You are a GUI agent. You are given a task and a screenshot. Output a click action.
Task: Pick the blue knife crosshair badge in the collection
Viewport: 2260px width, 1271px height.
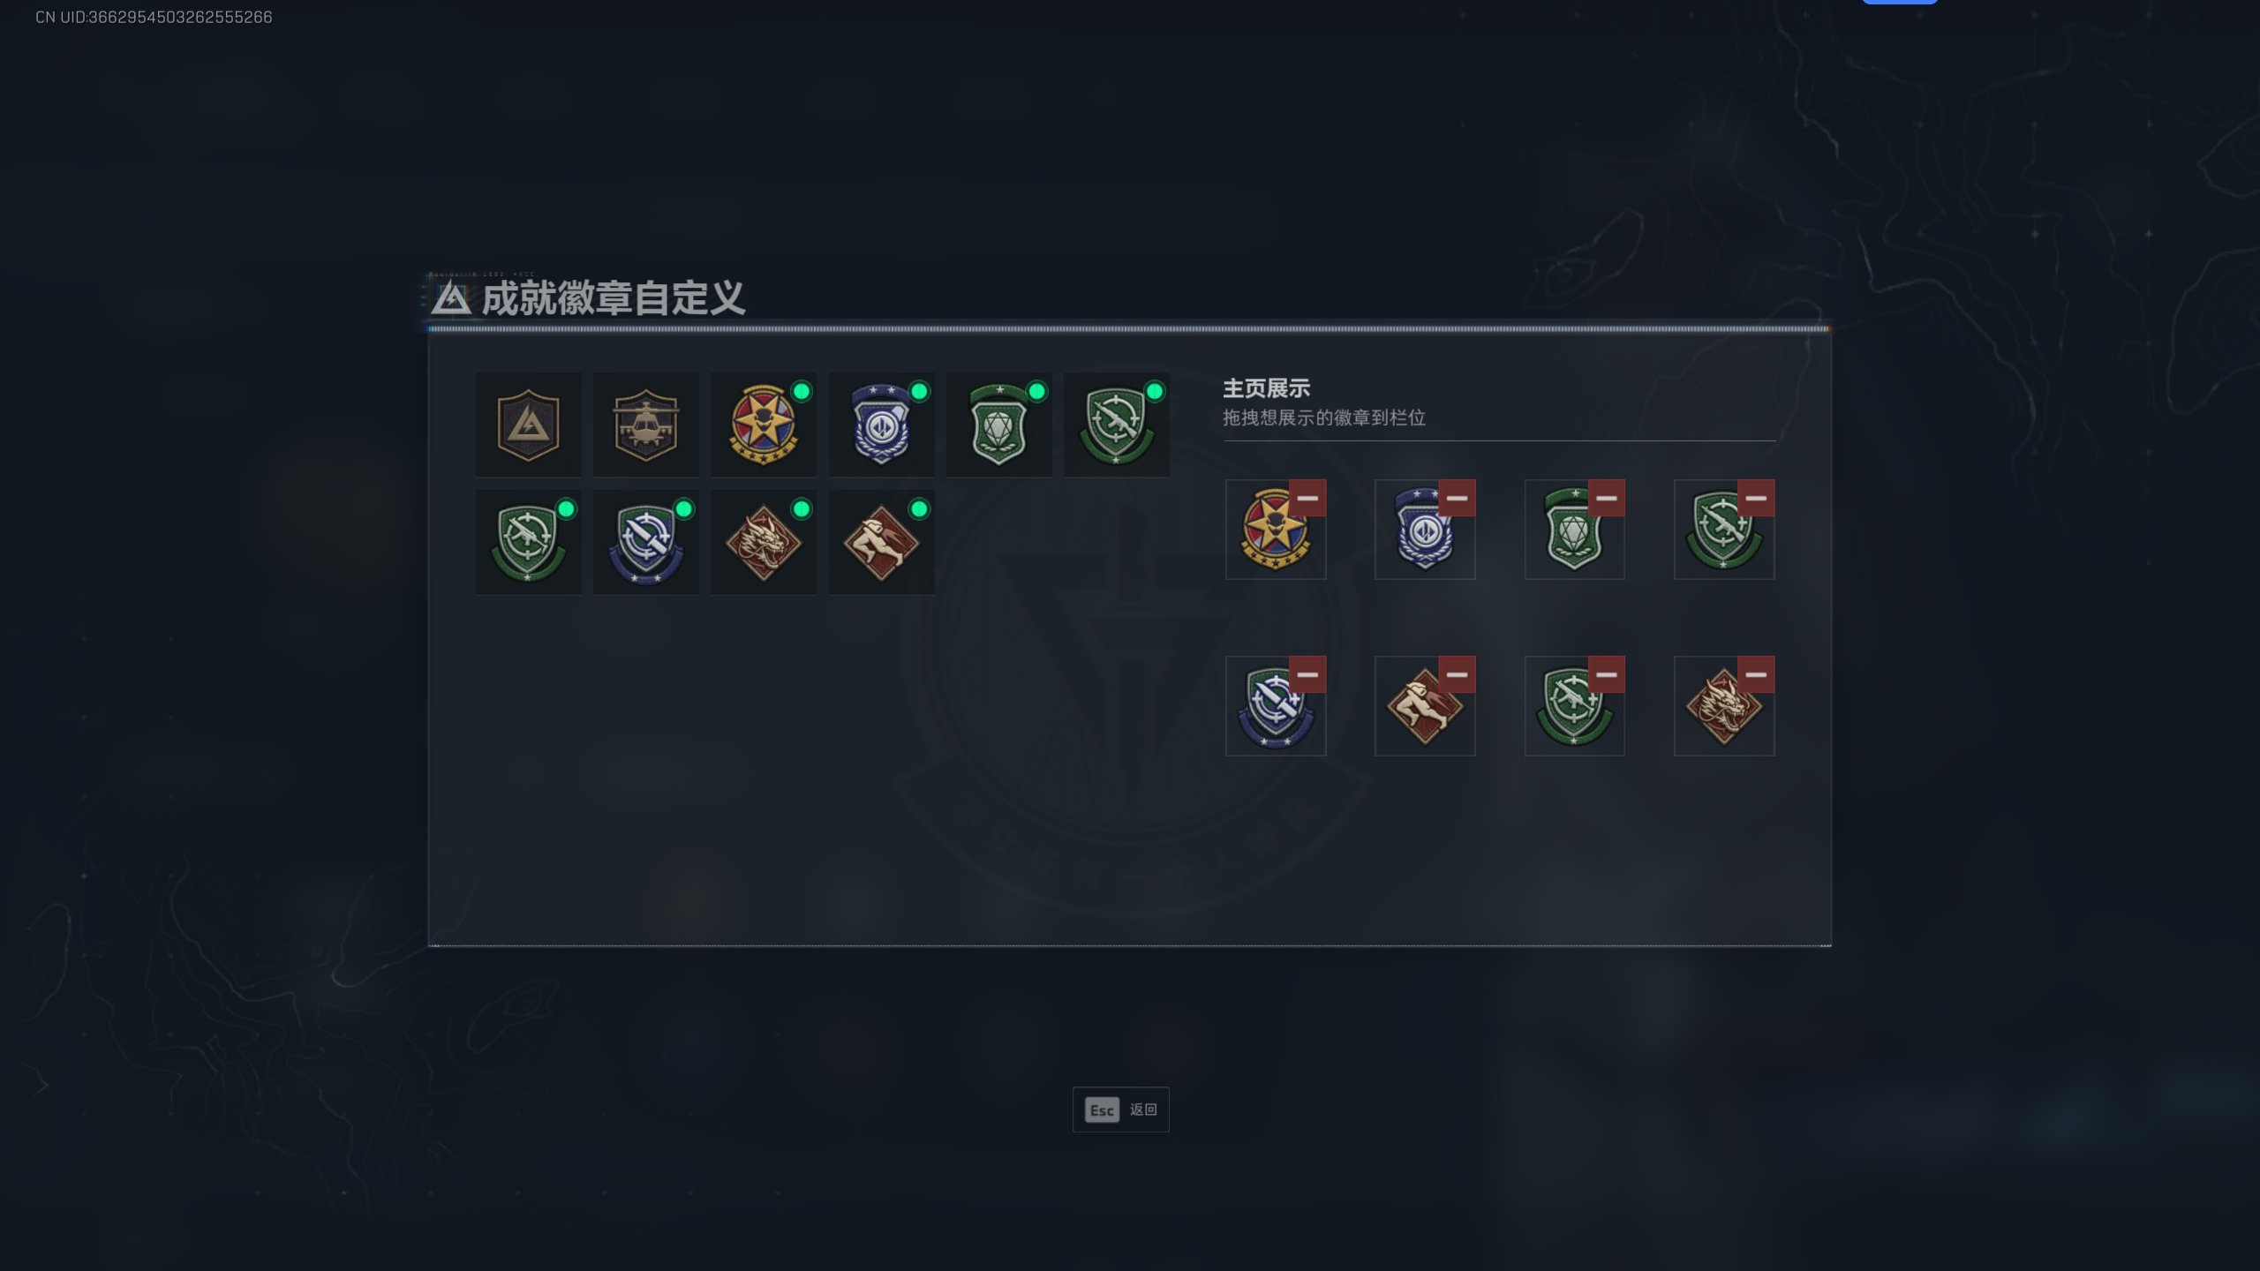[x=645, y=542]
